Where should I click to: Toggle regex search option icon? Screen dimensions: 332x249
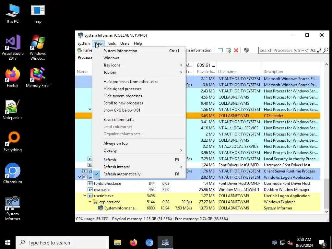click(x=320, y=50)
